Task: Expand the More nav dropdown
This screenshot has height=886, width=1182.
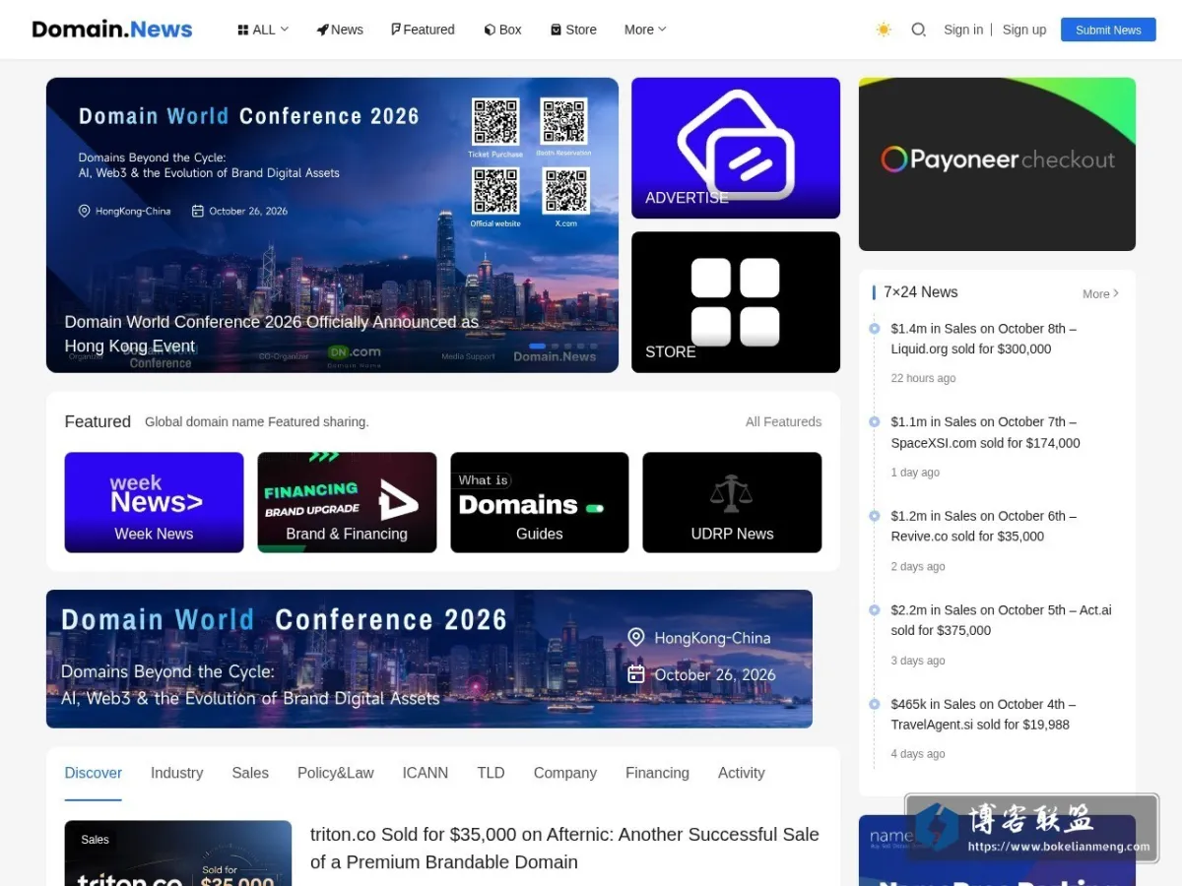Action: [x=645, y=30]
